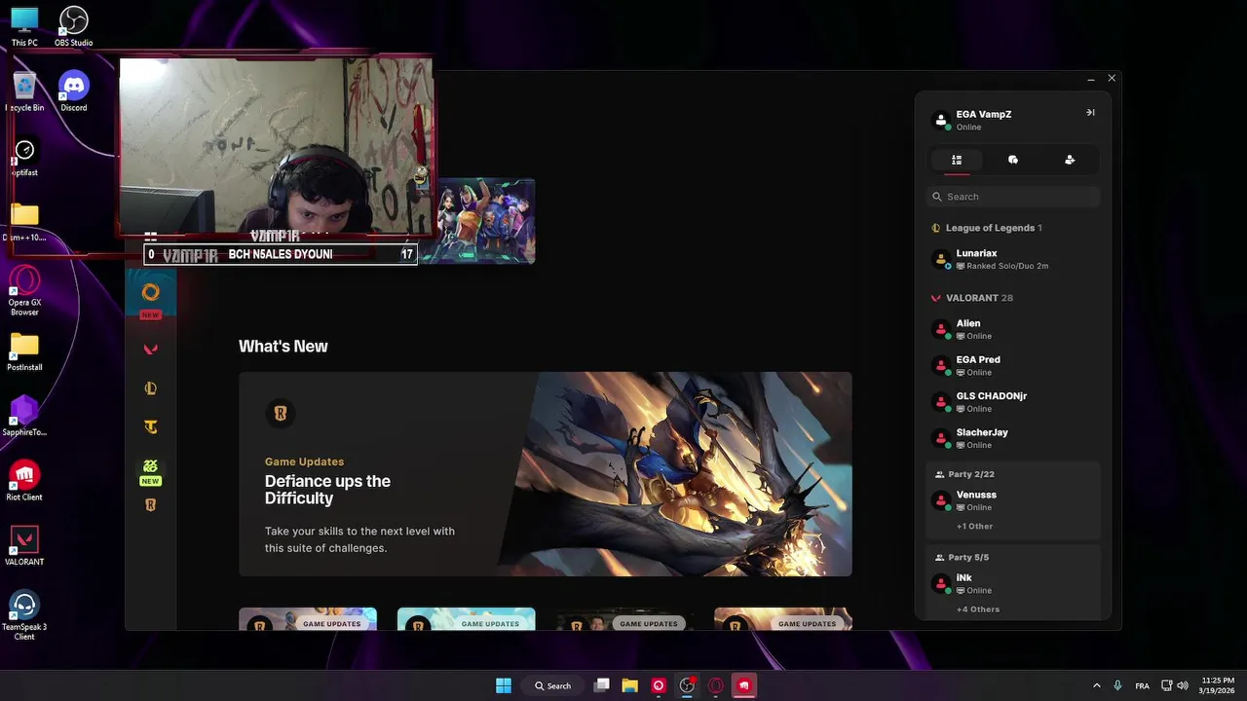The image size is (1247, 701).
Task: Open League of Legends in the client sidebar
Action: [150, 388]
